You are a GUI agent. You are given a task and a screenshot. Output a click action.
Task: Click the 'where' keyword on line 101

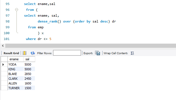[31, 39]
